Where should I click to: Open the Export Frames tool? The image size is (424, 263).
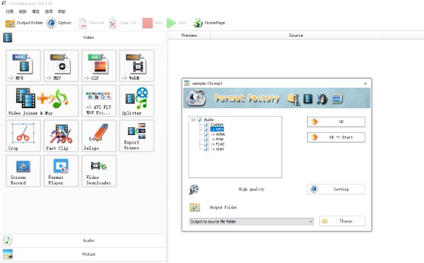click(x=137, y=136)
